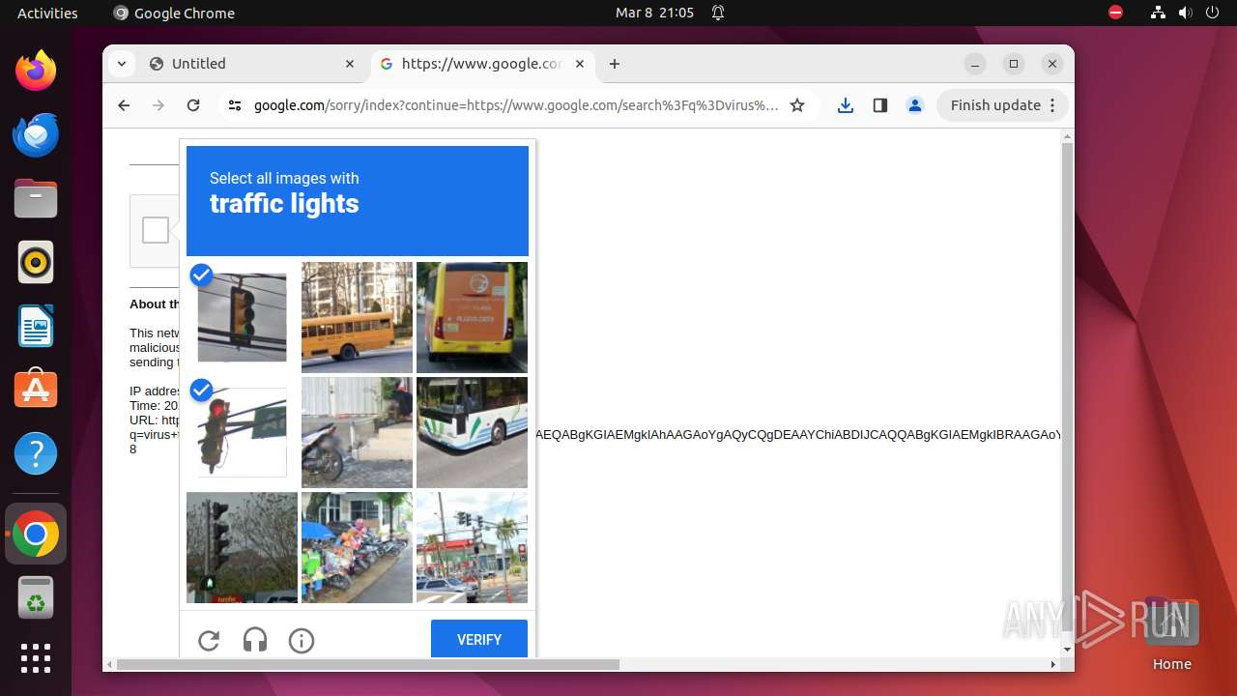
Task: Open Chrome downloads icon
Action: coord(846,105)
